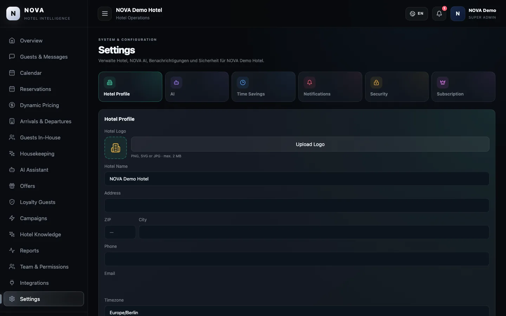Open the NOVA Demo user account menu
Viewport: 506px width, 316px height.
click(474, 14)
